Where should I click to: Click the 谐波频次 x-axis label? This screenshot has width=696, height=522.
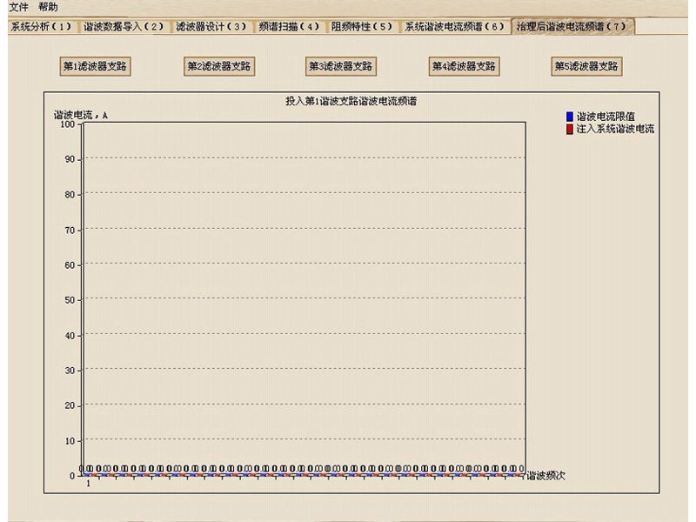click(546, 476)
